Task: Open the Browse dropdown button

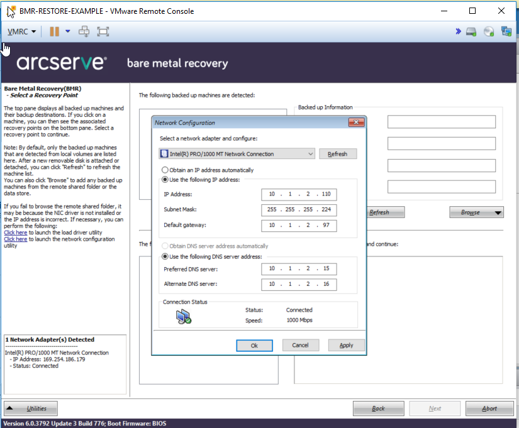Action: click(x=476, y=212)
